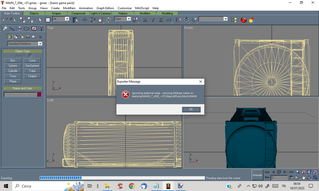Toggle the Animate mode button
319x191 pixels.
pos(257,175)
